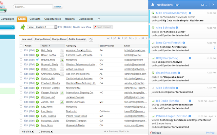This screenshot has height=135, width=217.
Task: Click blue checkmark icon in Braund, Mike row
Action: pos(37,60)
